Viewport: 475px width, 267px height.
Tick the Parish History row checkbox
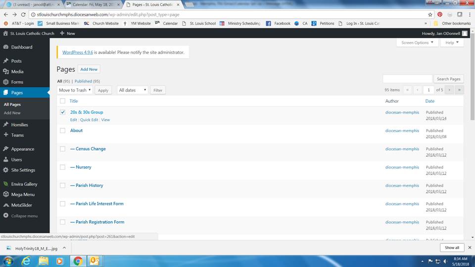pos(63,185)
